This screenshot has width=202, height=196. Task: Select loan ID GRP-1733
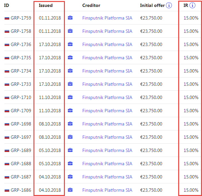tap(21, 84)
